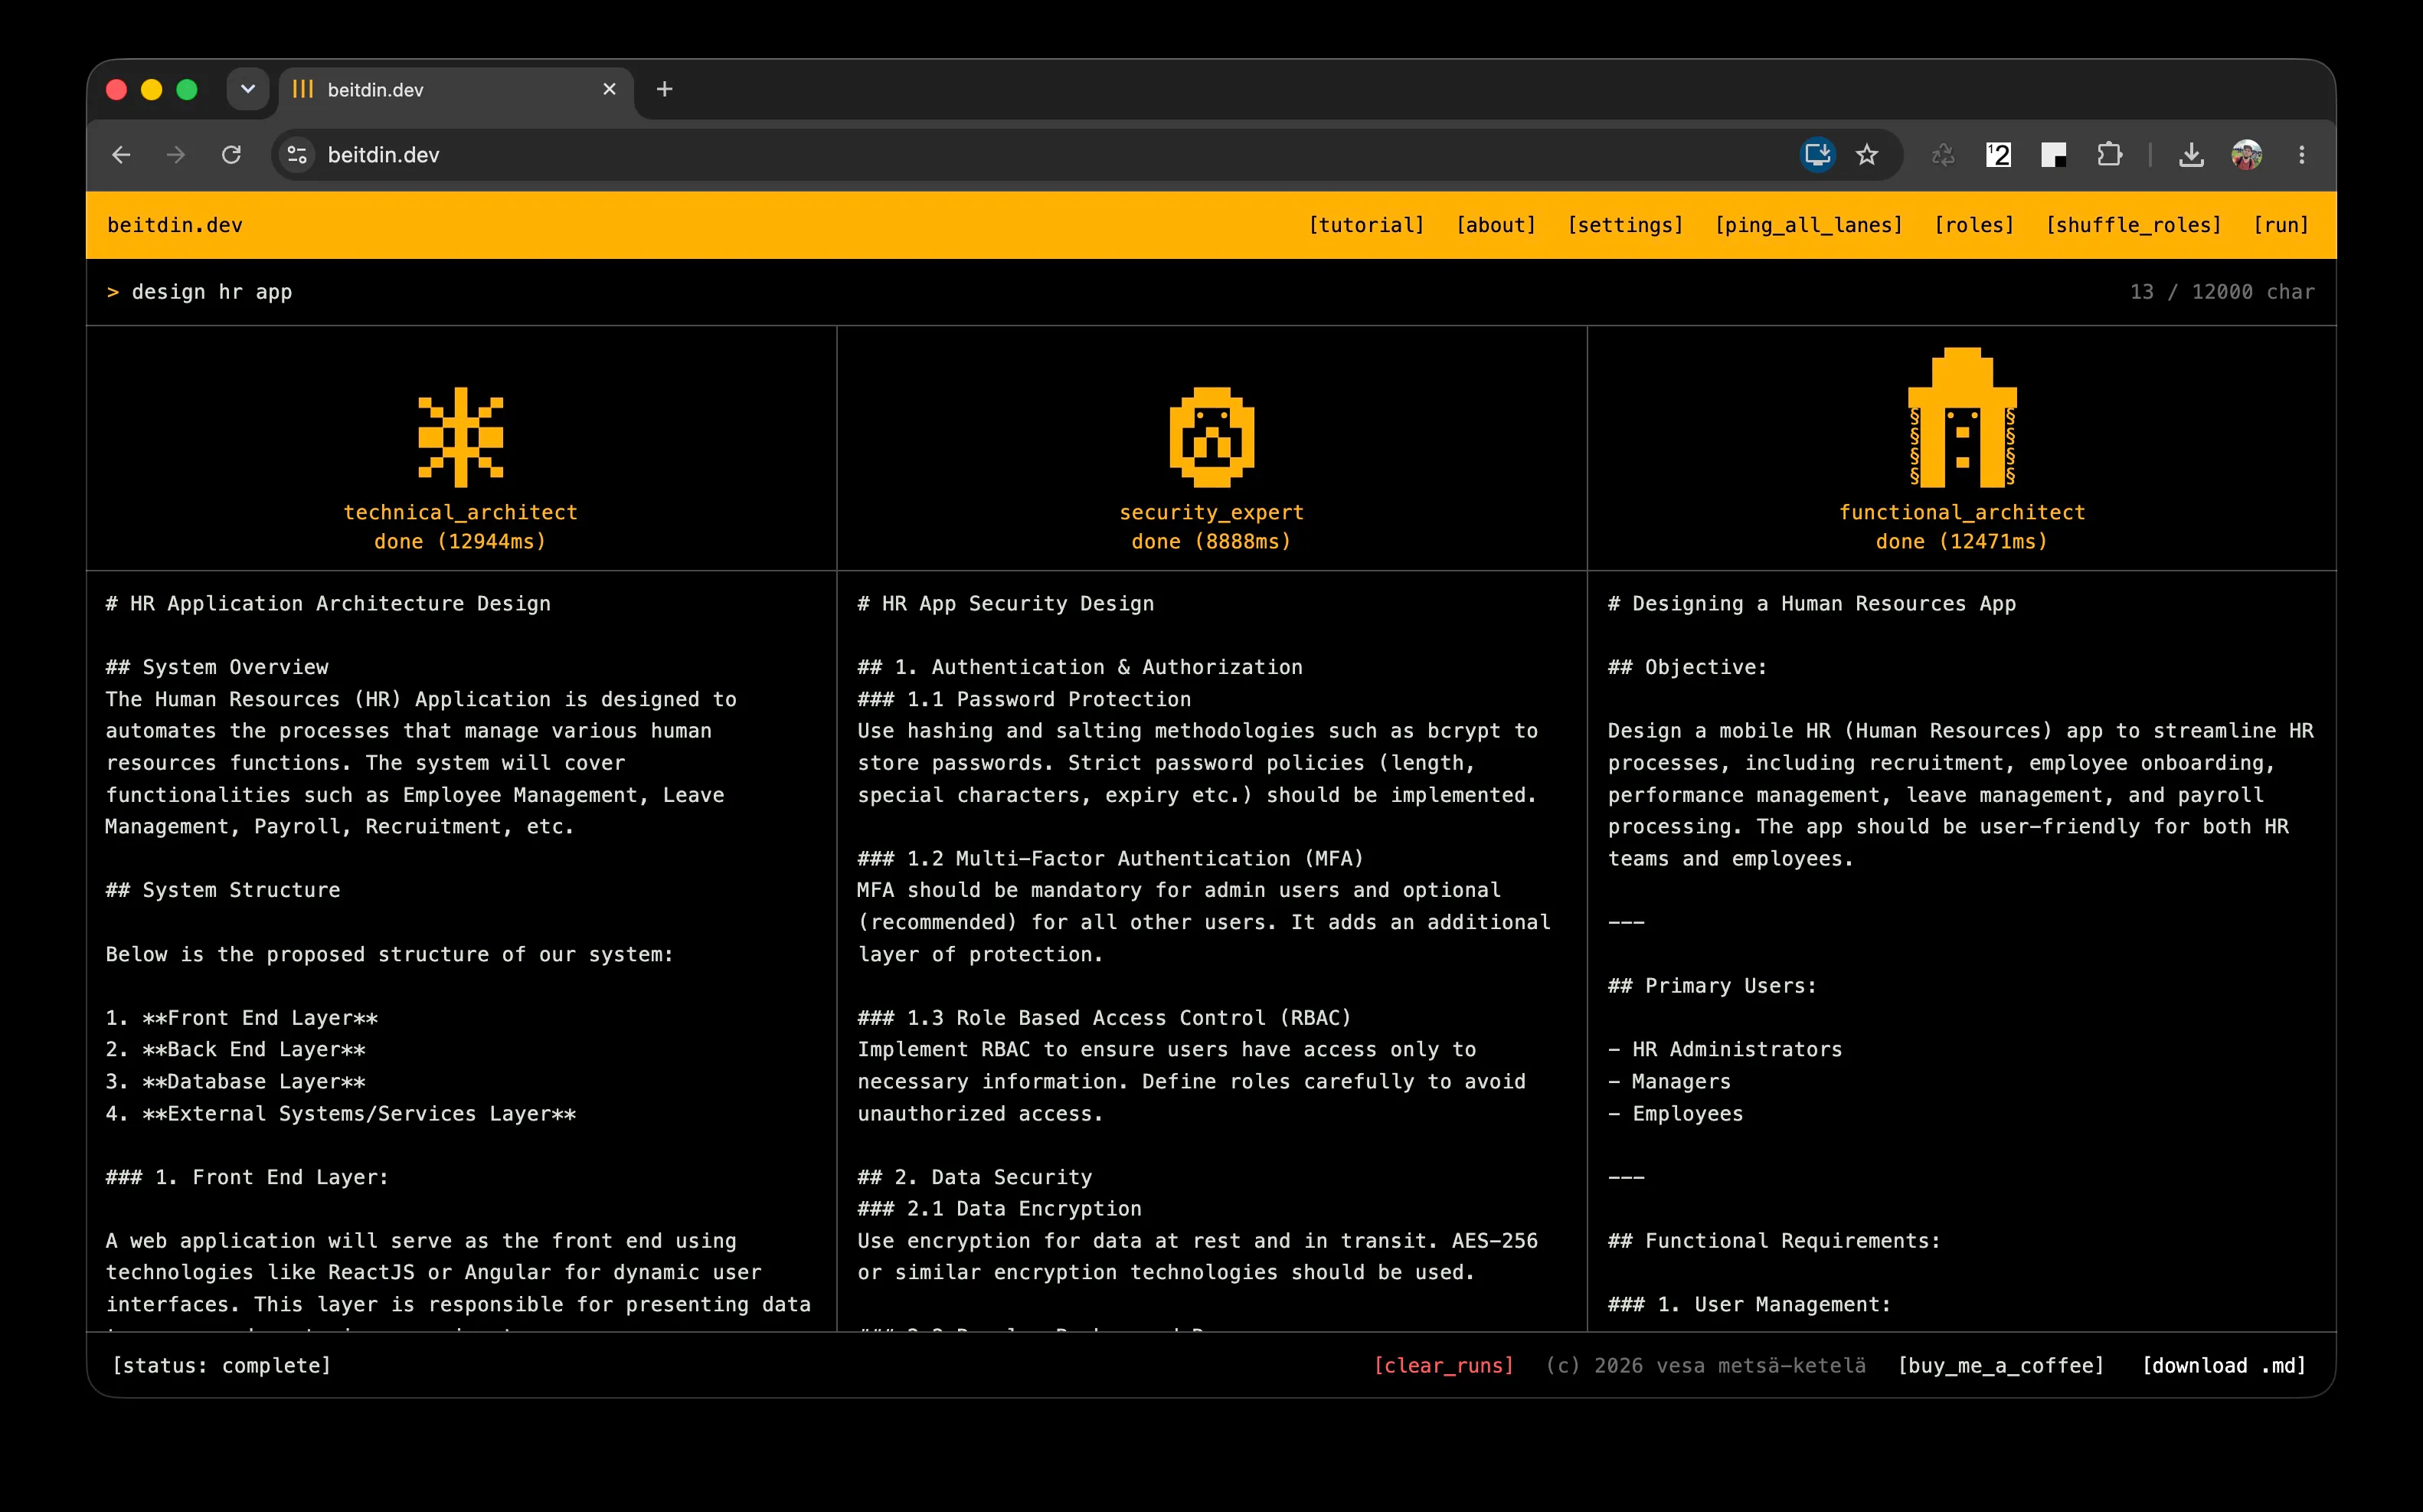Click '# HR App Security Design' heading
This screenshot has width=2423, height=1512.
(1005, 604)
